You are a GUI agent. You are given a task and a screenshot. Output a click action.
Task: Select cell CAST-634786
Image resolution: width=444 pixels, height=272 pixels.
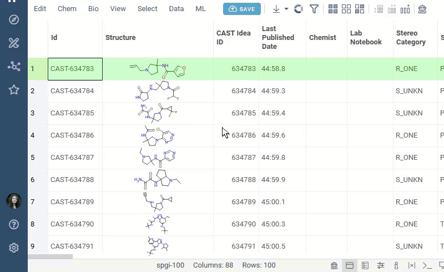click(x=75, y=135)
